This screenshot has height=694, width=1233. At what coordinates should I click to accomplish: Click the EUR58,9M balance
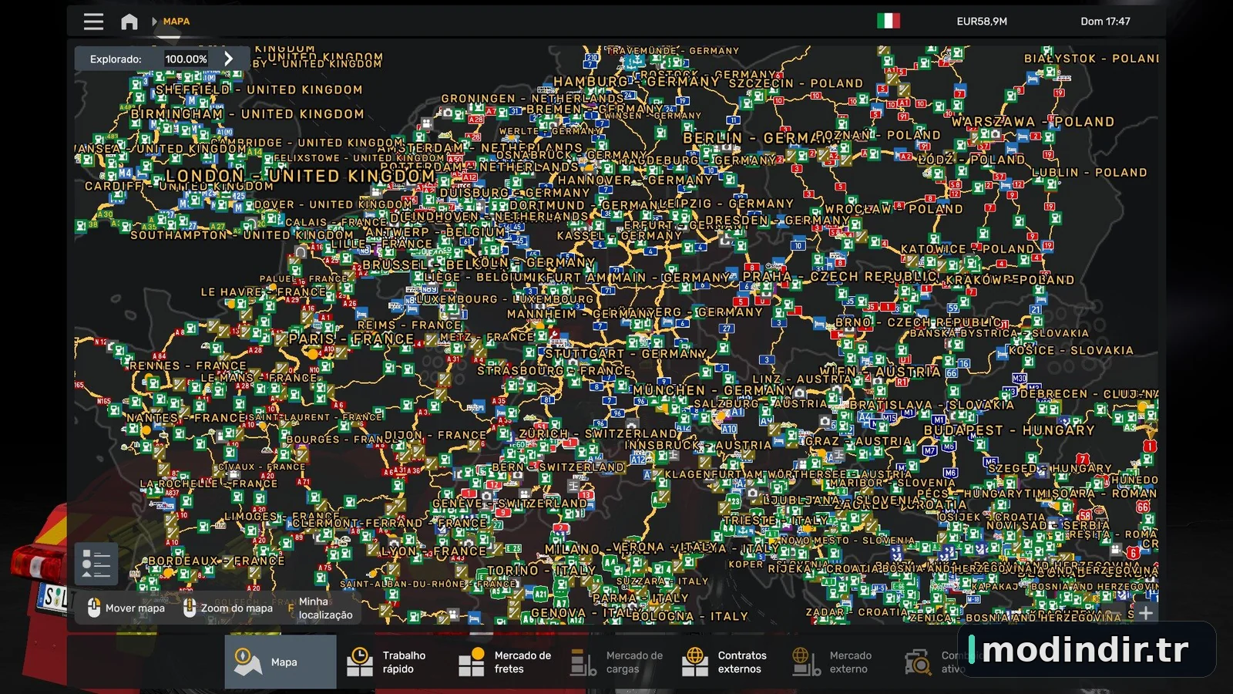(982, 22)
